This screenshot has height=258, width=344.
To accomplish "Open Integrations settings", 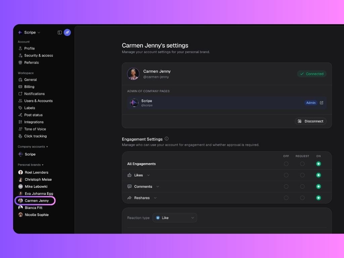I will click(x=34, y=122).
